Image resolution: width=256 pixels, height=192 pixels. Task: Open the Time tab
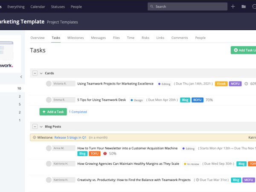pyautogui.click(x=131, y=38)
